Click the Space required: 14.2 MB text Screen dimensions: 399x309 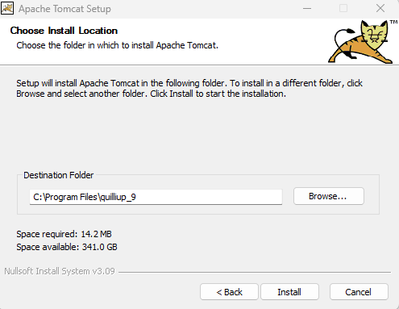click(x=64, y=234)
